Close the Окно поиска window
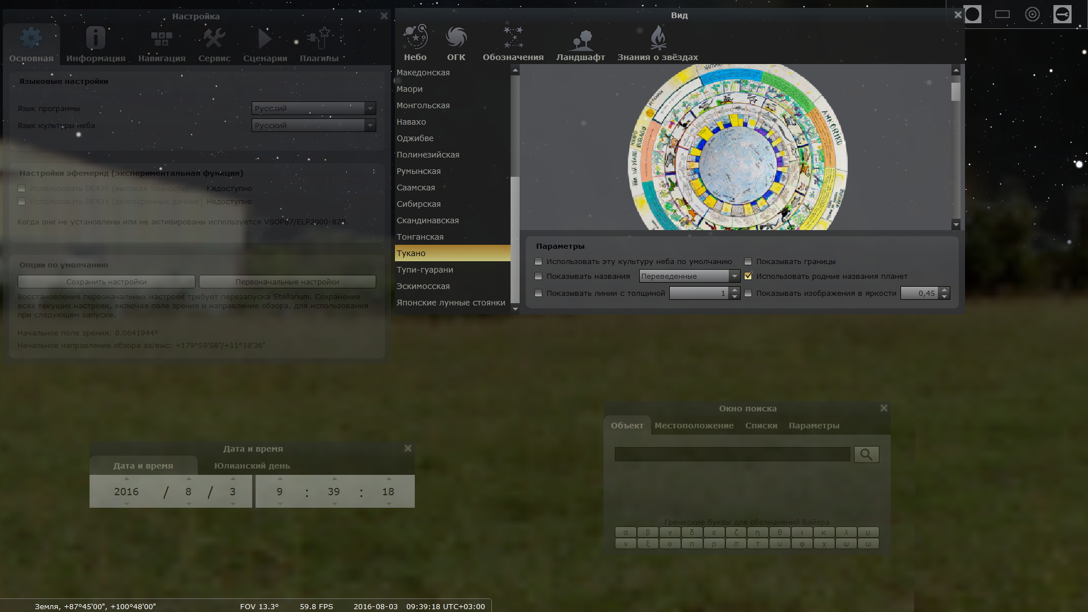1088x612 pixels. coord(884,408)
